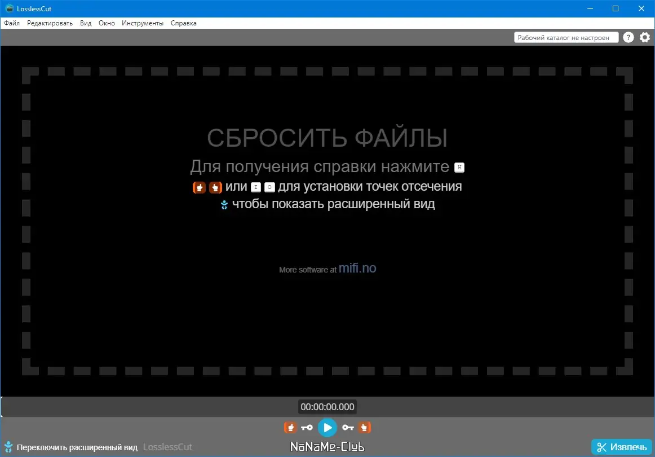Click the jump to cut end key icon
The height and width of the screenshot is (457, 655).
[348, 427]
